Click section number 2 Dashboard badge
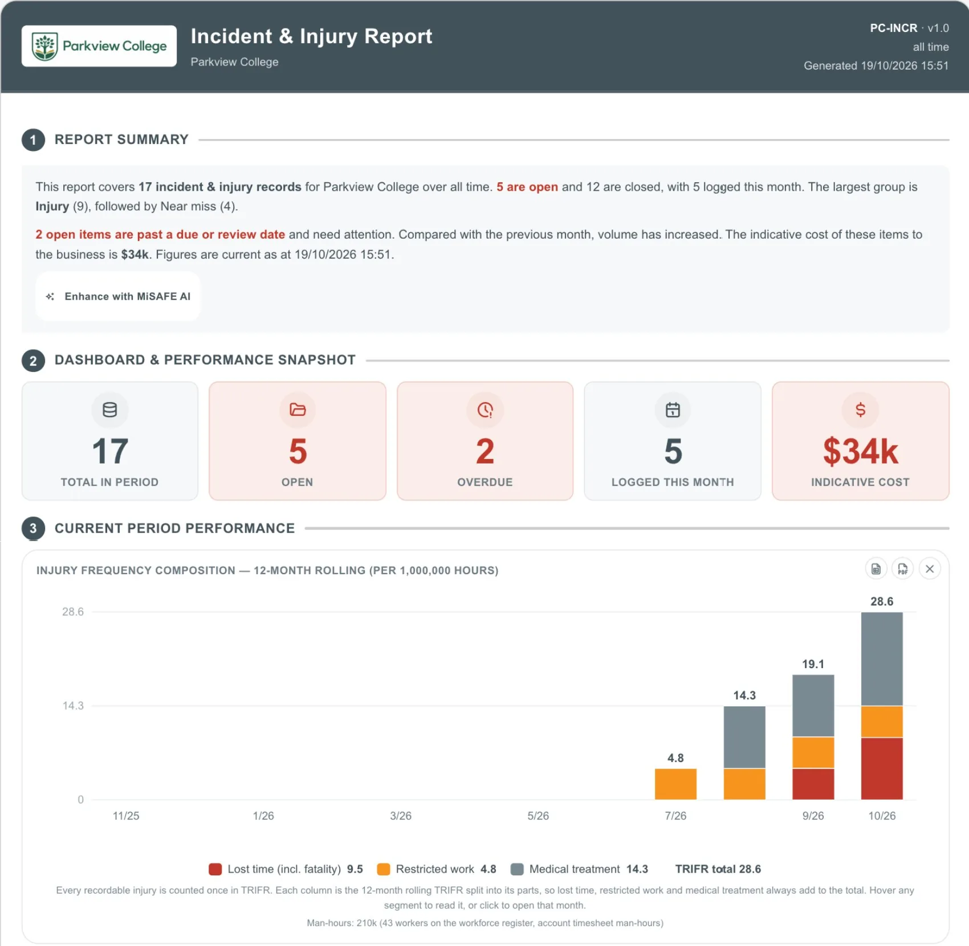969x946 pixels. pos(33,361)
